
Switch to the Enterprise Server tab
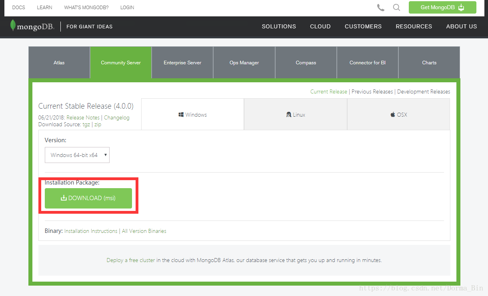182,62
